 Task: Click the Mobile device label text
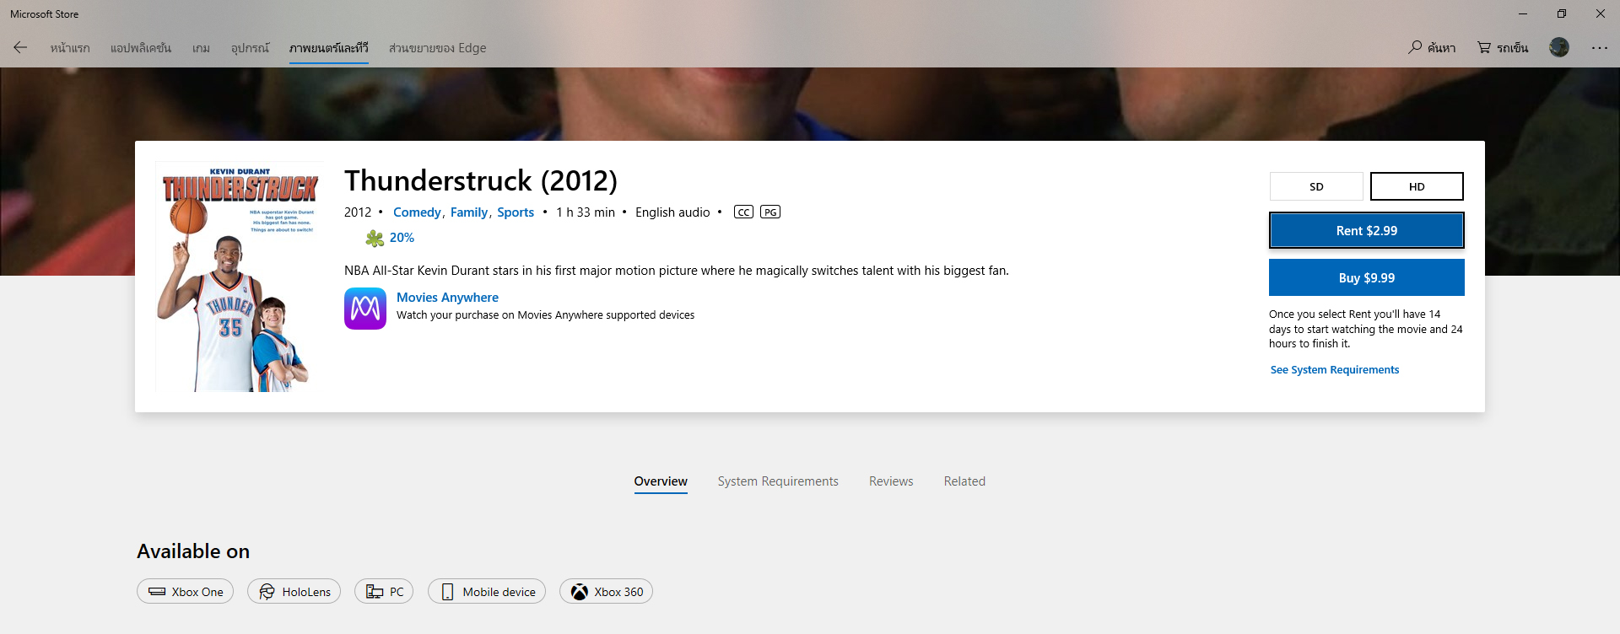tap(499, 592)
